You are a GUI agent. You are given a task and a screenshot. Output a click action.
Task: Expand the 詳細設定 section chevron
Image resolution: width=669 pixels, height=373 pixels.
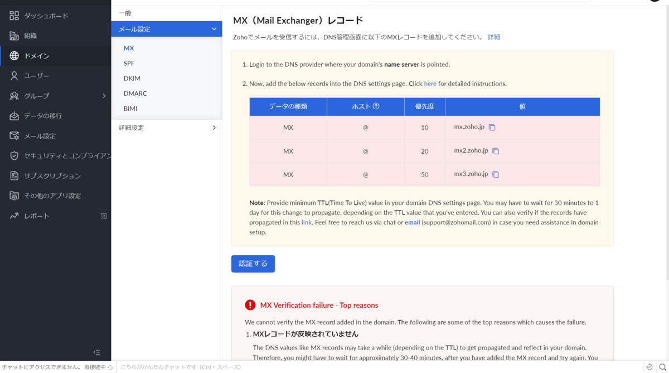pyautogui.click(x=214, y=128)
